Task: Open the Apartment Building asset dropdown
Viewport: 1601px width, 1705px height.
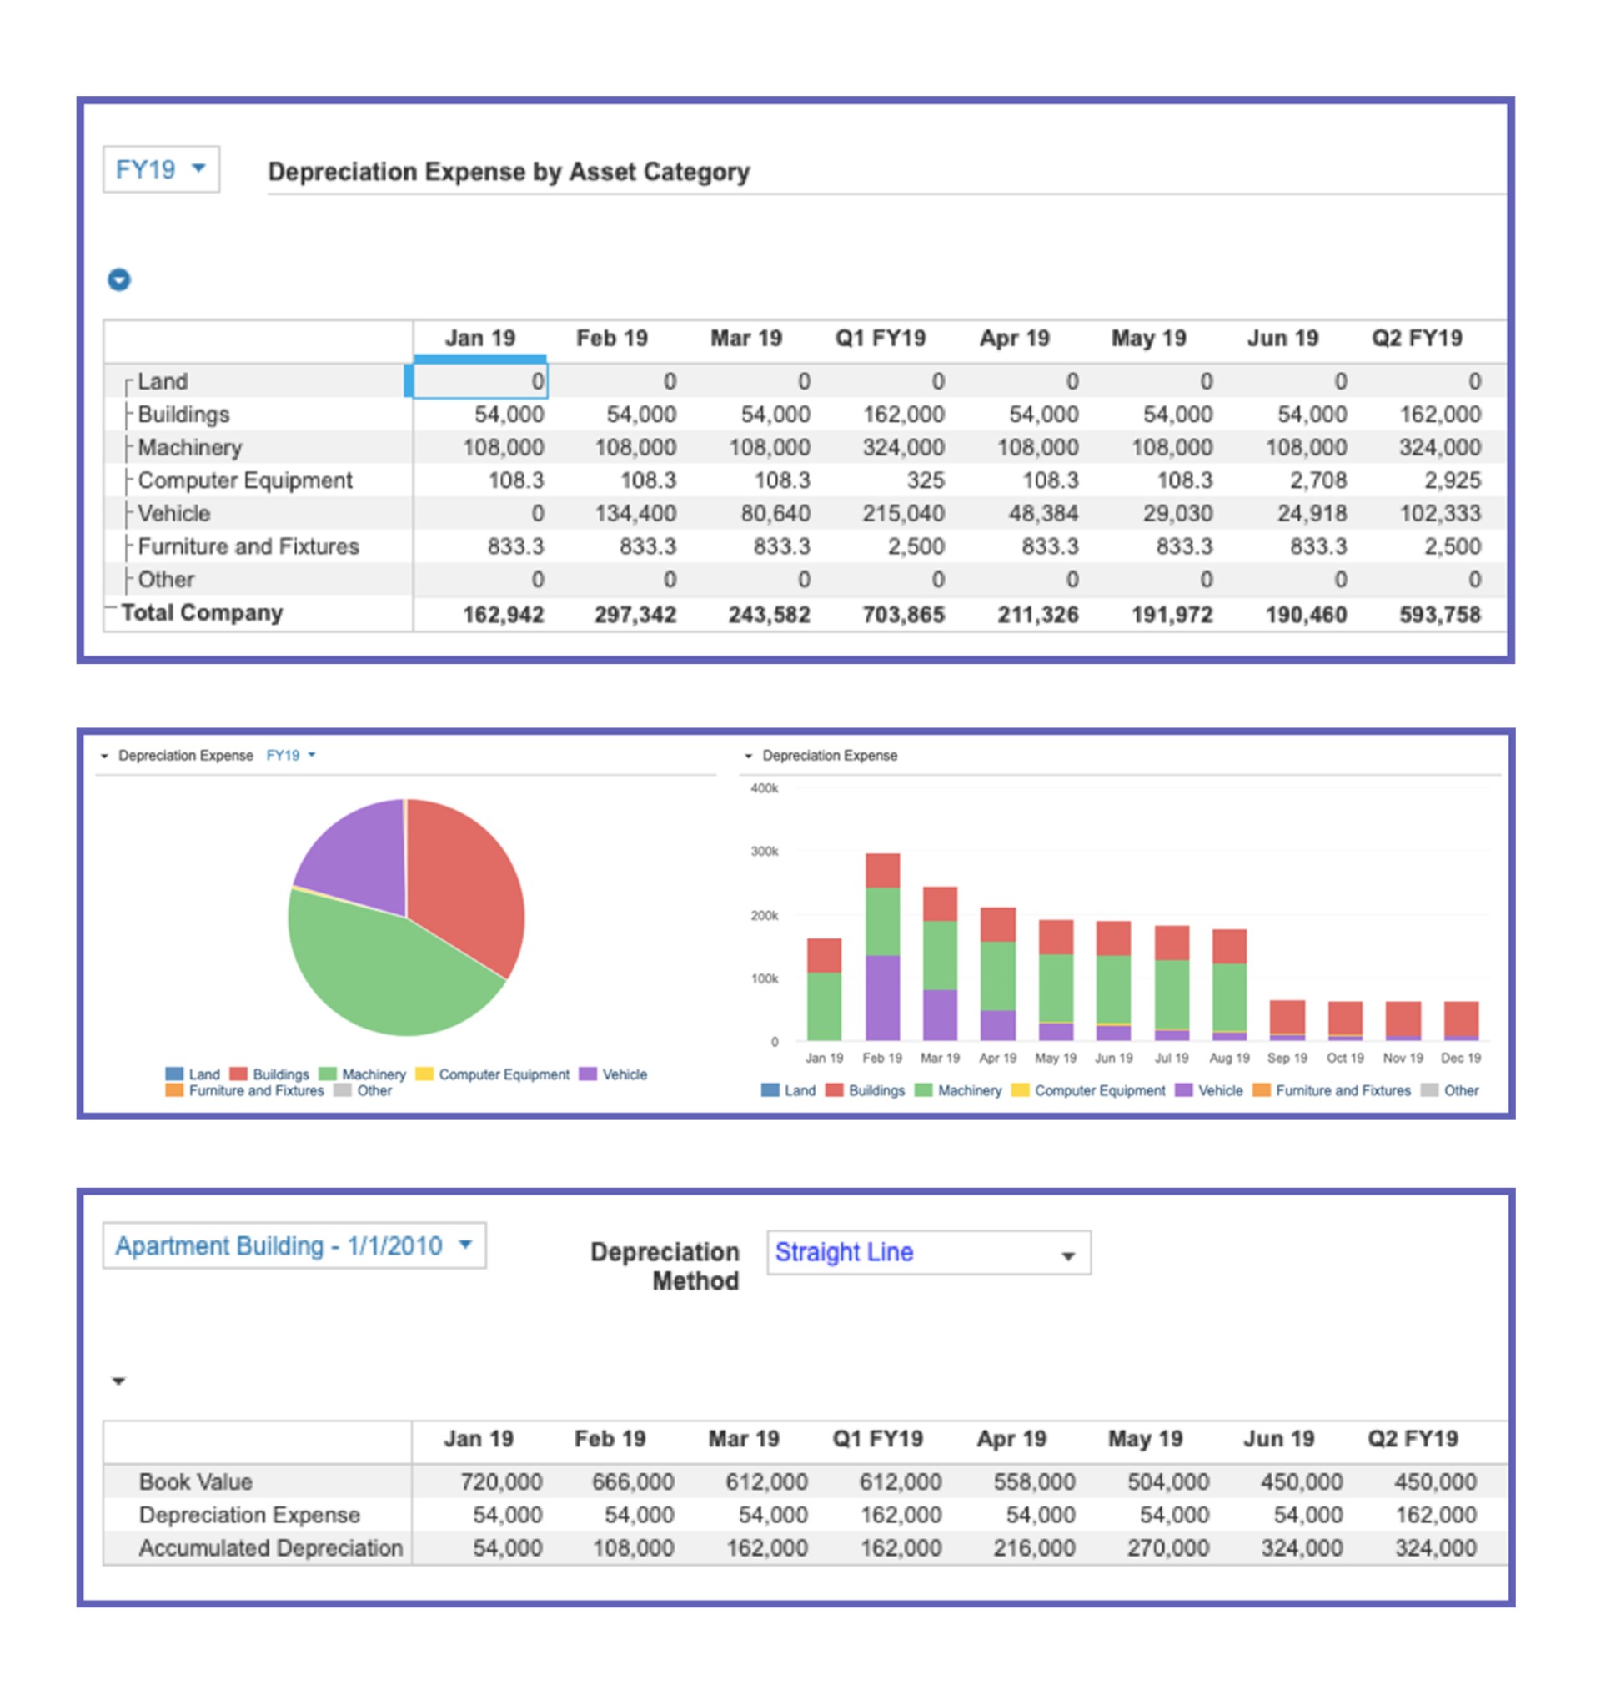Action: tap(294, 1245)
